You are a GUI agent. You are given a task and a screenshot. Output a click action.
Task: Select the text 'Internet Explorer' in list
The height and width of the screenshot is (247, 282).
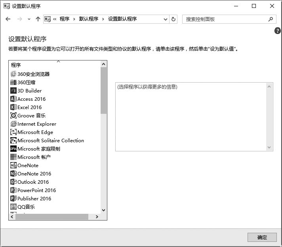[x=37, y=124]
